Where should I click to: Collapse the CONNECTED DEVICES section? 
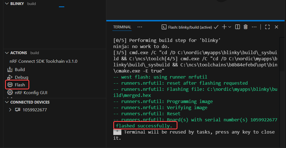click(x=7, y=102)
